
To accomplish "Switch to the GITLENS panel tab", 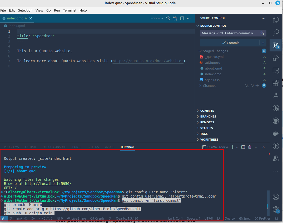I will 93,147.
